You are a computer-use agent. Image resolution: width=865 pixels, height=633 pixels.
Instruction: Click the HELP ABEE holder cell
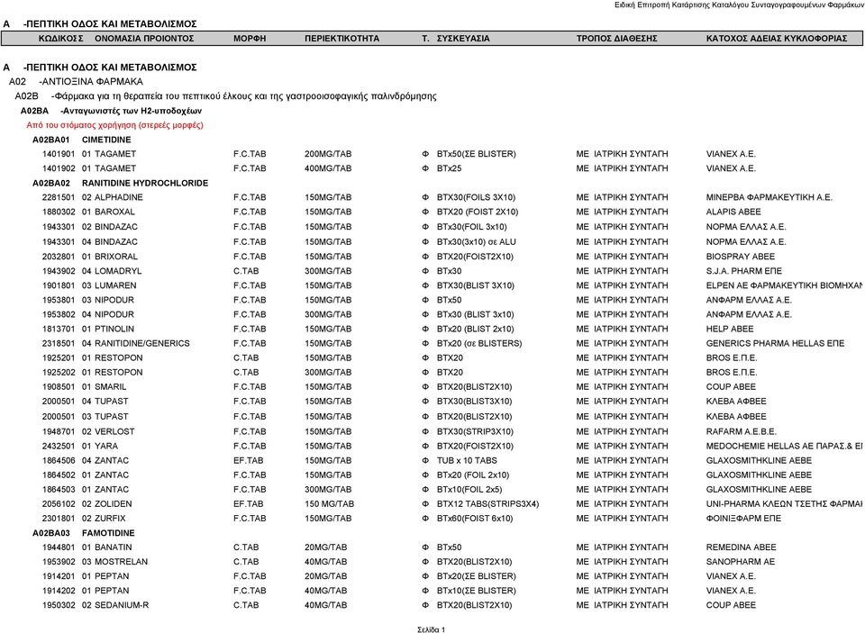(x=730, y=329)
